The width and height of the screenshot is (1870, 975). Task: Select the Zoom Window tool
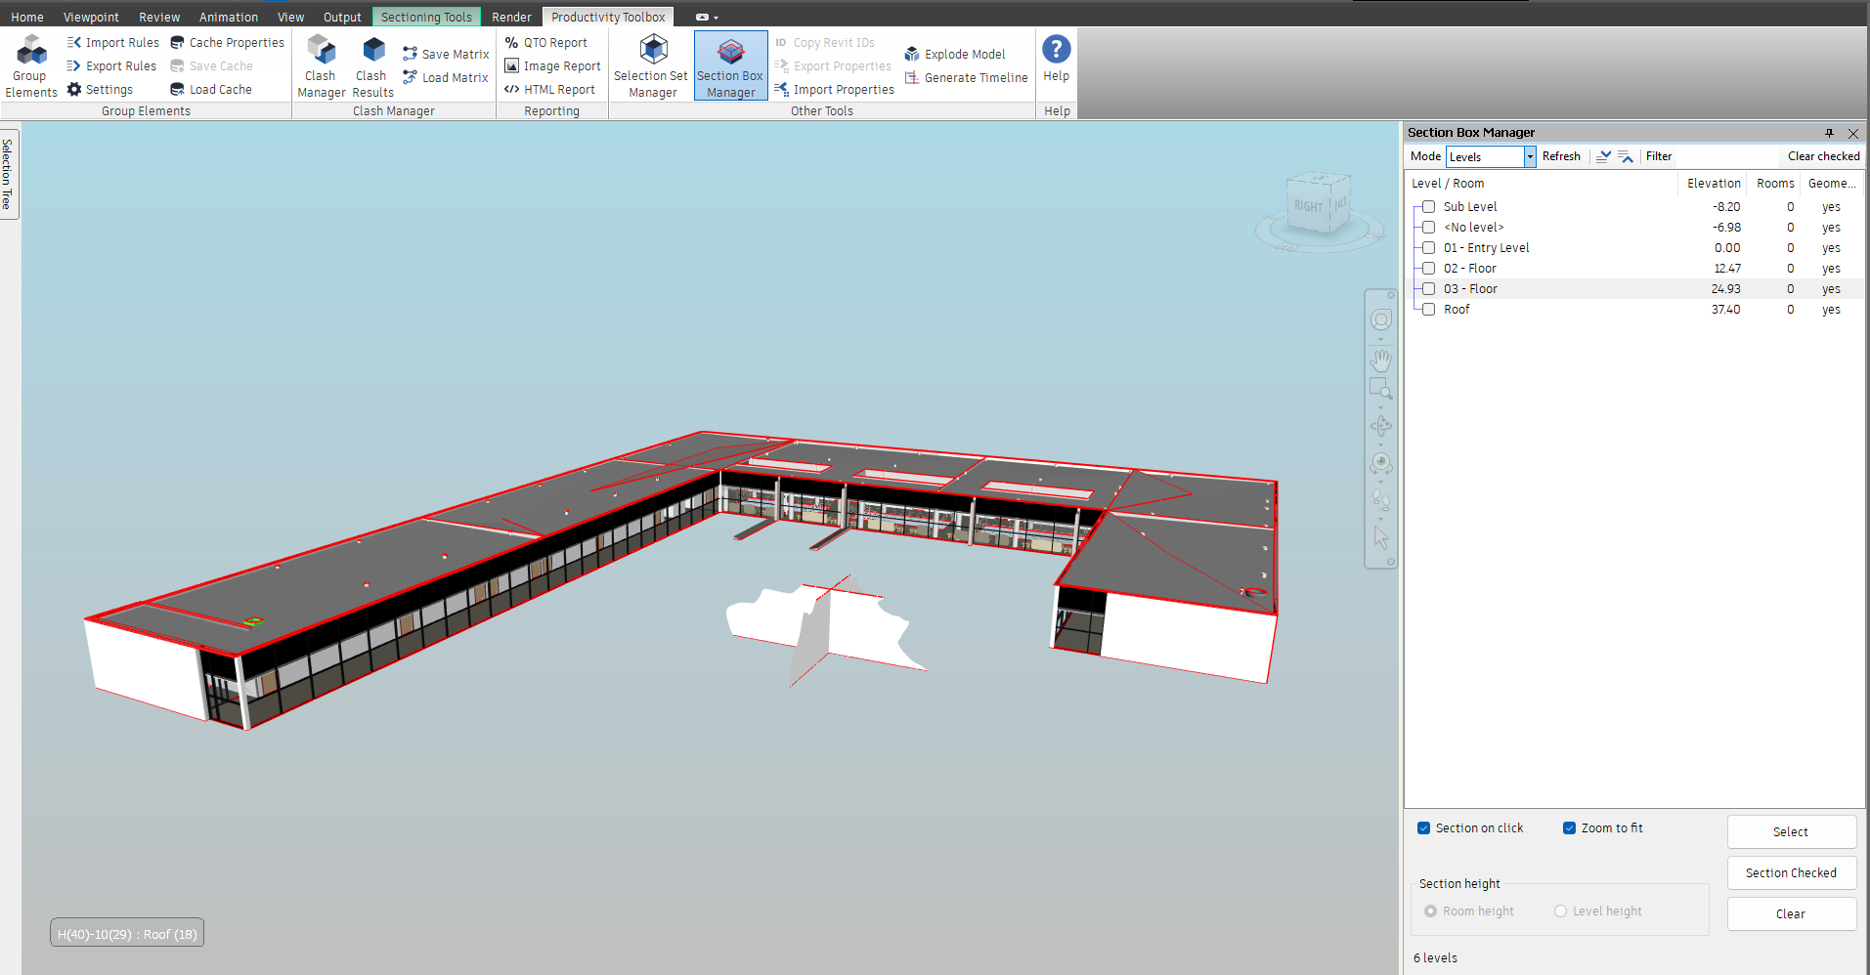point(1380,389)
